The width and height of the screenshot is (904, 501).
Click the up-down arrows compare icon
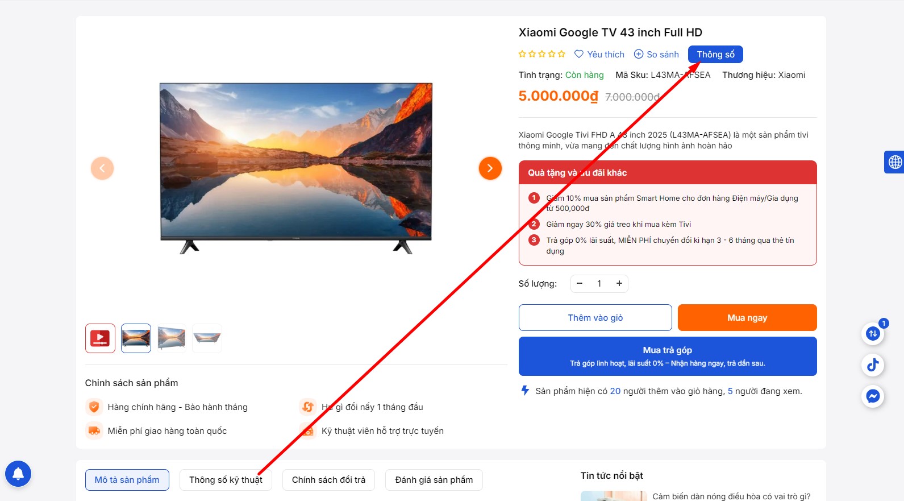pos(873,333)
